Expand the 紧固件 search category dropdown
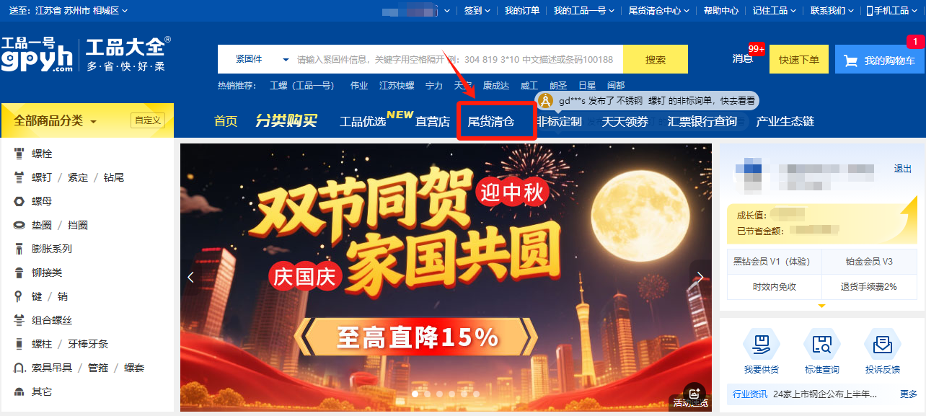This screenshot has width=926, height=416. pyautogui.click(x=261, y=59)
